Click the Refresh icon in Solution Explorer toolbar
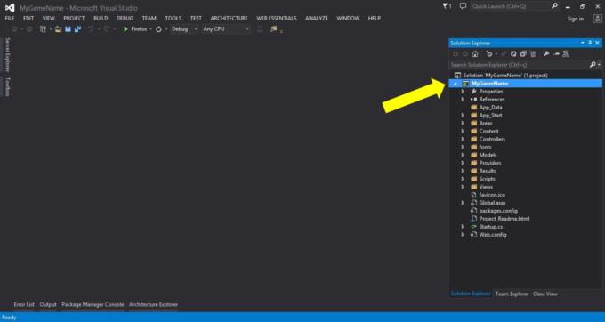Screen dimensions: 605x322 tap(513, 54)
